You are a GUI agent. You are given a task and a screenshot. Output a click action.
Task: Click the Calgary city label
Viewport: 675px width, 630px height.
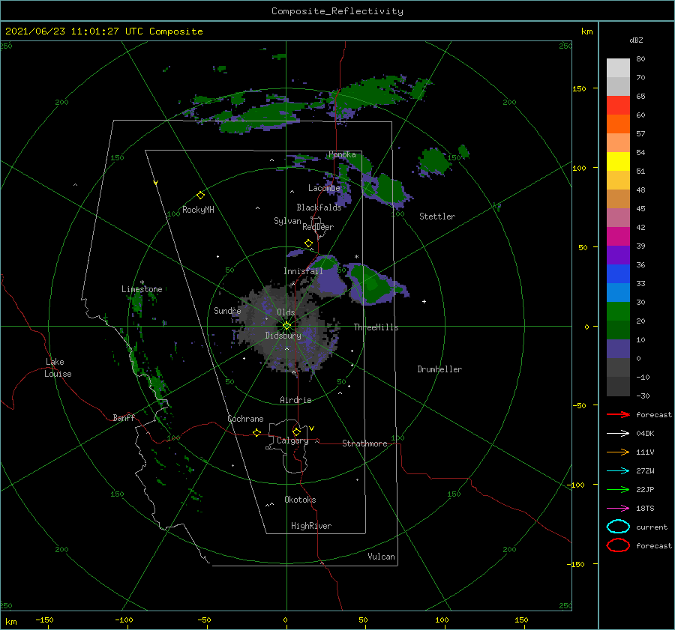[x=292, y=440]
